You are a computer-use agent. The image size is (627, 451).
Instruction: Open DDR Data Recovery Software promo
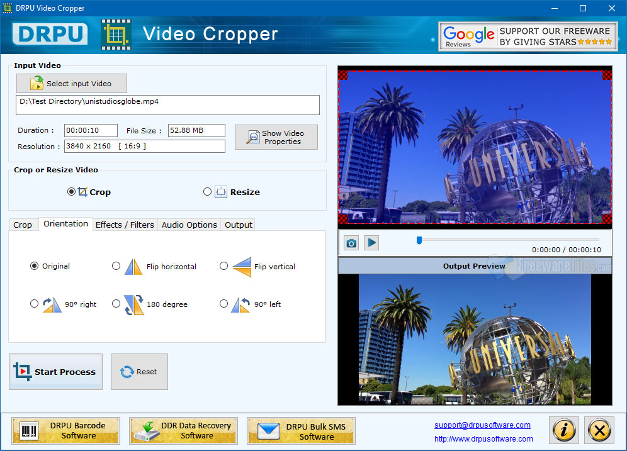click(184, 431)
